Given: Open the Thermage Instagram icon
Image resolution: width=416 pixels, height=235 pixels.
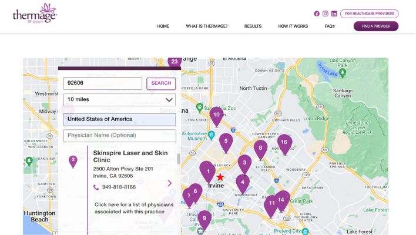Looking at the screenshot, I should point(326,14).
